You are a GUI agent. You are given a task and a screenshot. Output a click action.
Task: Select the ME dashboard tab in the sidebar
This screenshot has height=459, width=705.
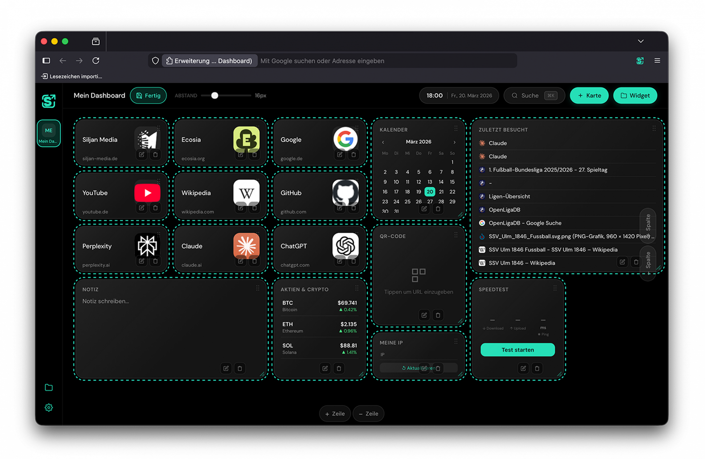click(x=48, y=133)
